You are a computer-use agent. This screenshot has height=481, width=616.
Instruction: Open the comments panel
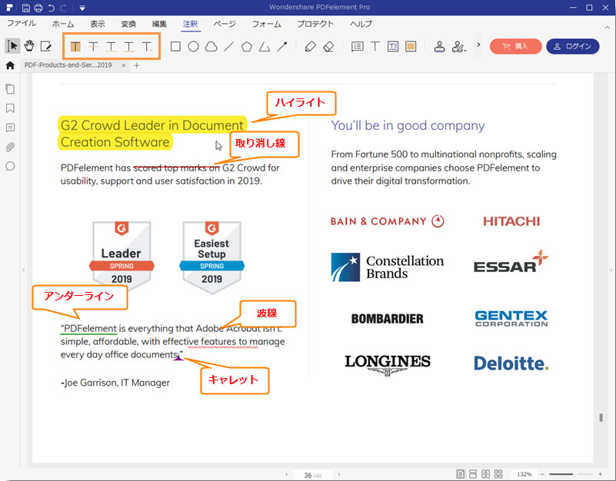10,128
